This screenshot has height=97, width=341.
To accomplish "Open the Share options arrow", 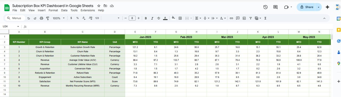I will click(318, 7).
